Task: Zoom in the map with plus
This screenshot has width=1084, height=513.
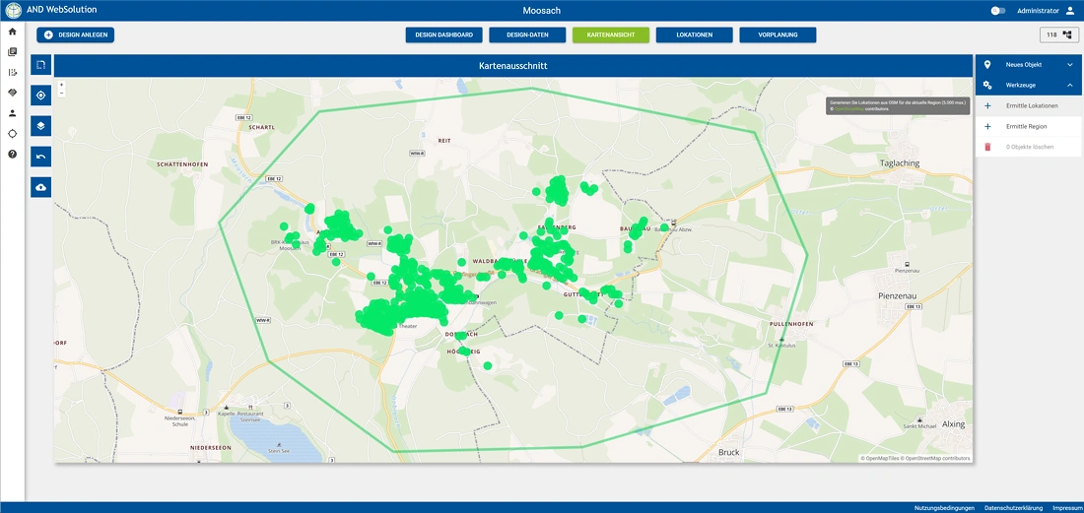Action: pyautogui.click(x=61, y=85)
